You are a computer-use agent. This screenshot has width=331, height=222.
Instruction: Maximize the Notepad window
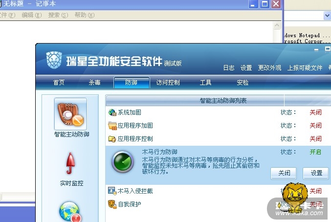tap(265, 4)
